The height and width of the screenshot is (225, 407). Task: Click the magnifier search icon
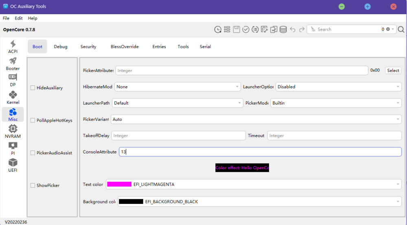click(401, 29)
